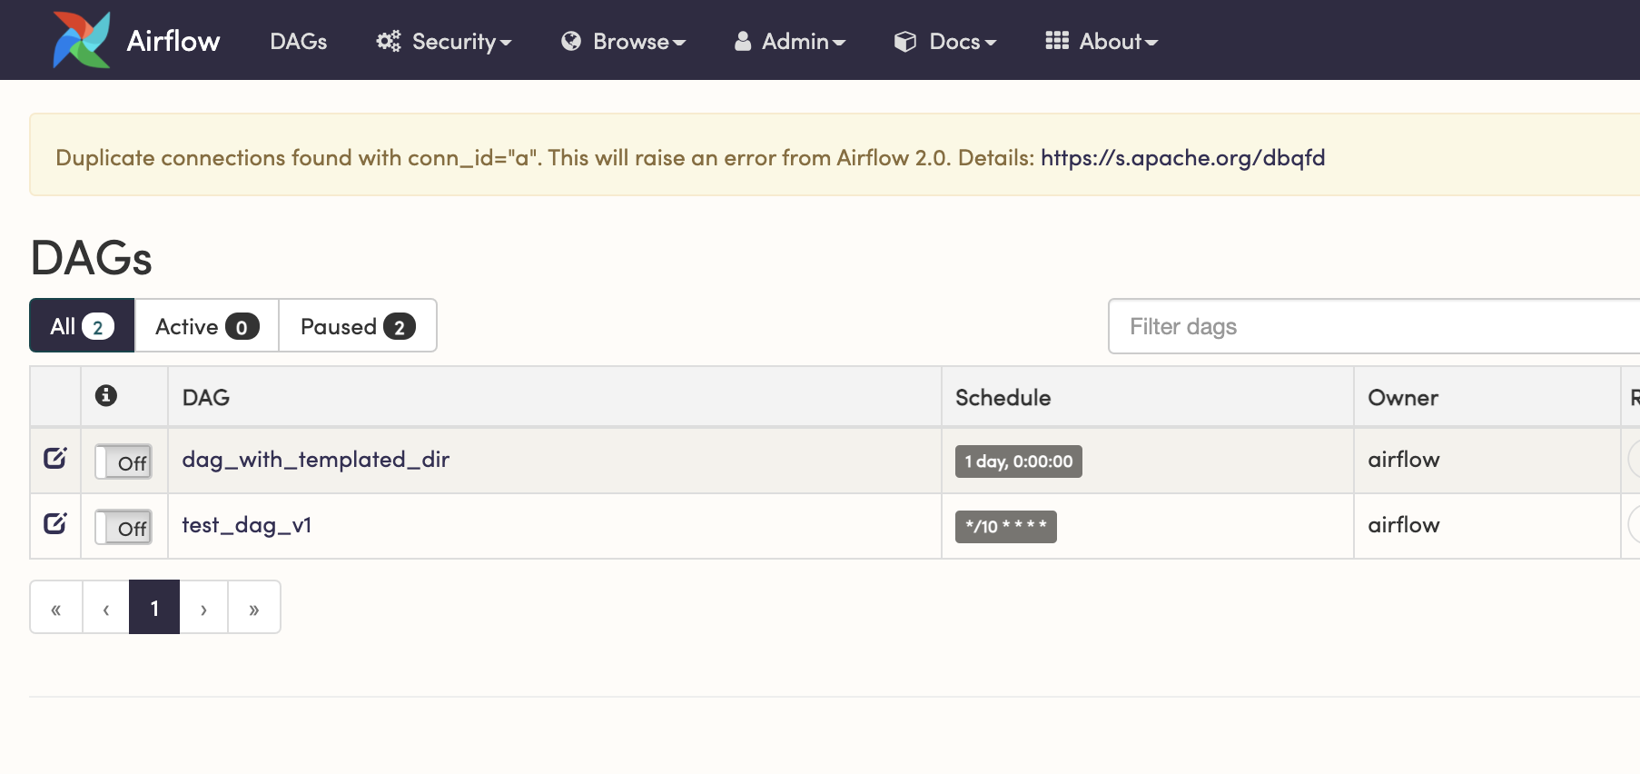This screenshot has height=774, width=1640.
Task: Go to DAGs in the navbar
Action: pos(299,42)
